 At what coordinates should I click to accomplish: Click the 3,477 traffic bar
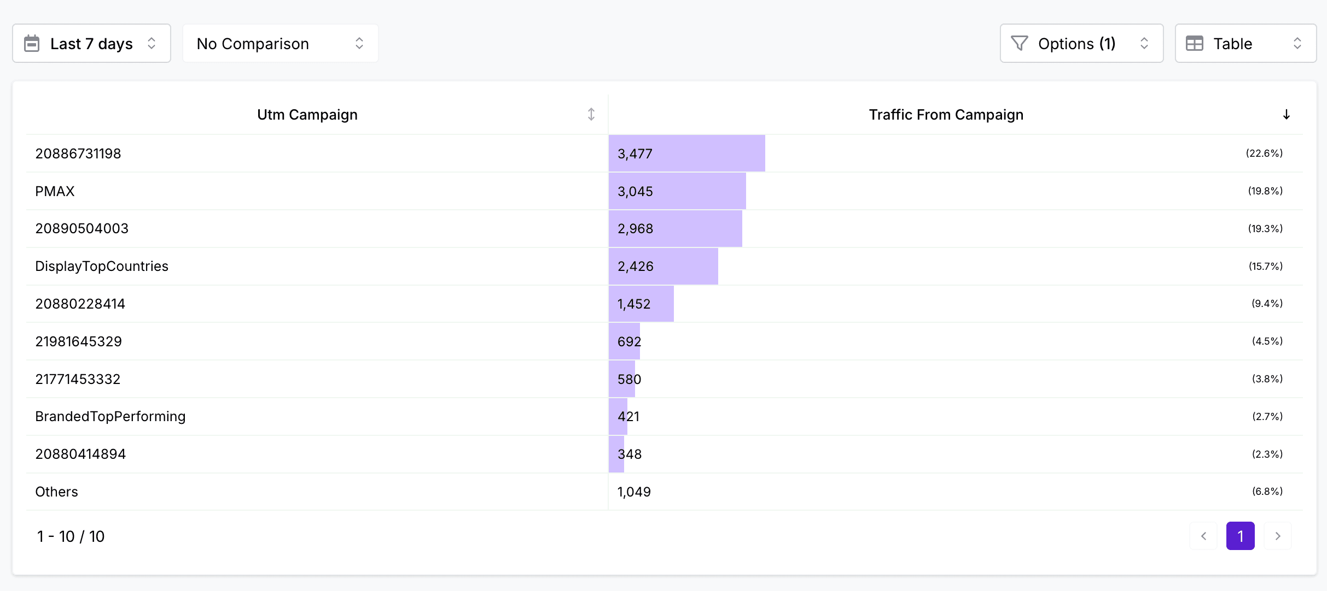686,153
